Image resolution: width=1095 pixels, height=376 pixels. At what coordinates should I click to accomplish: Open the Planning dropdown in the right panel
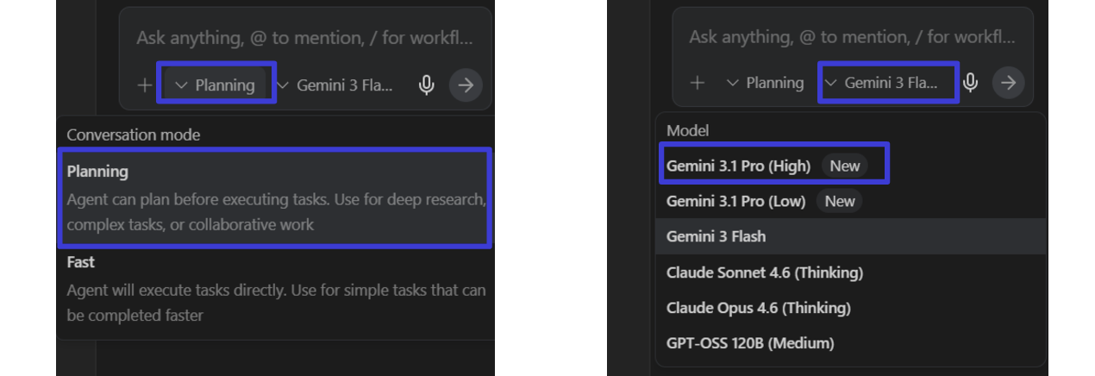[765, 83]
